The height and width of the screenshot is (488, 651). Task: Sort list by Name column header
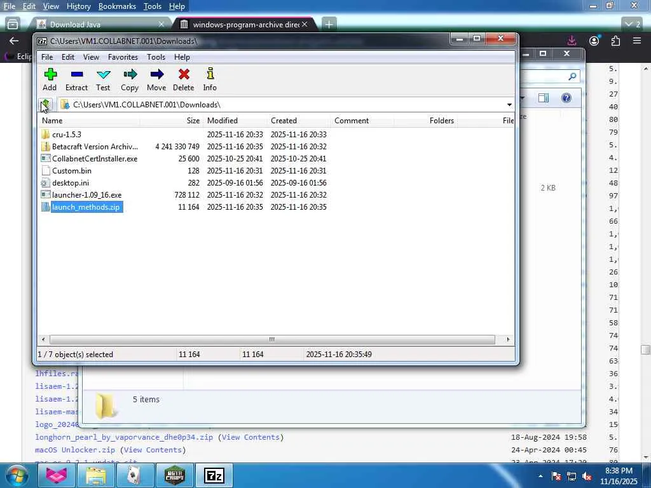(89, 120)
